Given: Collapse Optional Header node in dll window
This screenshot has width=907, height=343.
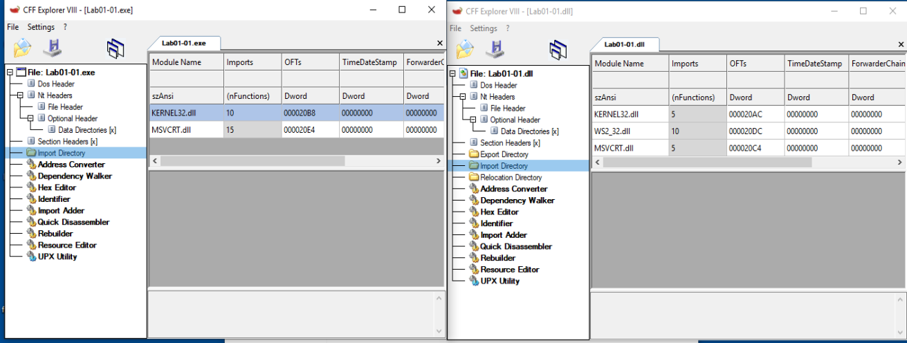Looking at the screenshot, I should (x=473, y=120).
